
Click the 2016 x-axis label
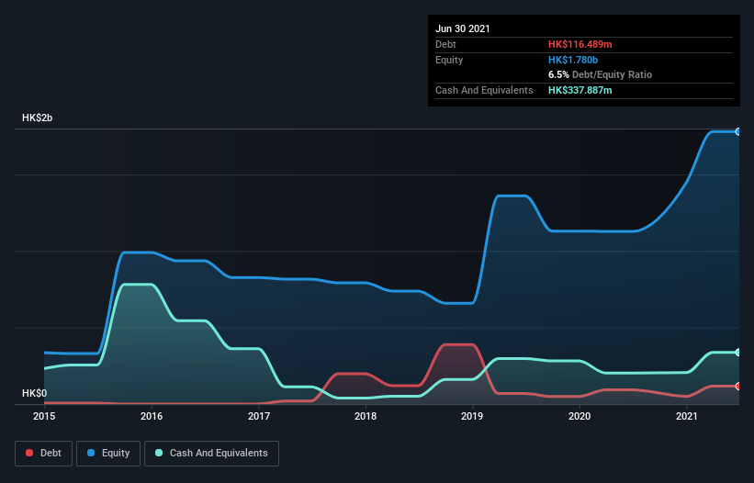tap(152, 416)
